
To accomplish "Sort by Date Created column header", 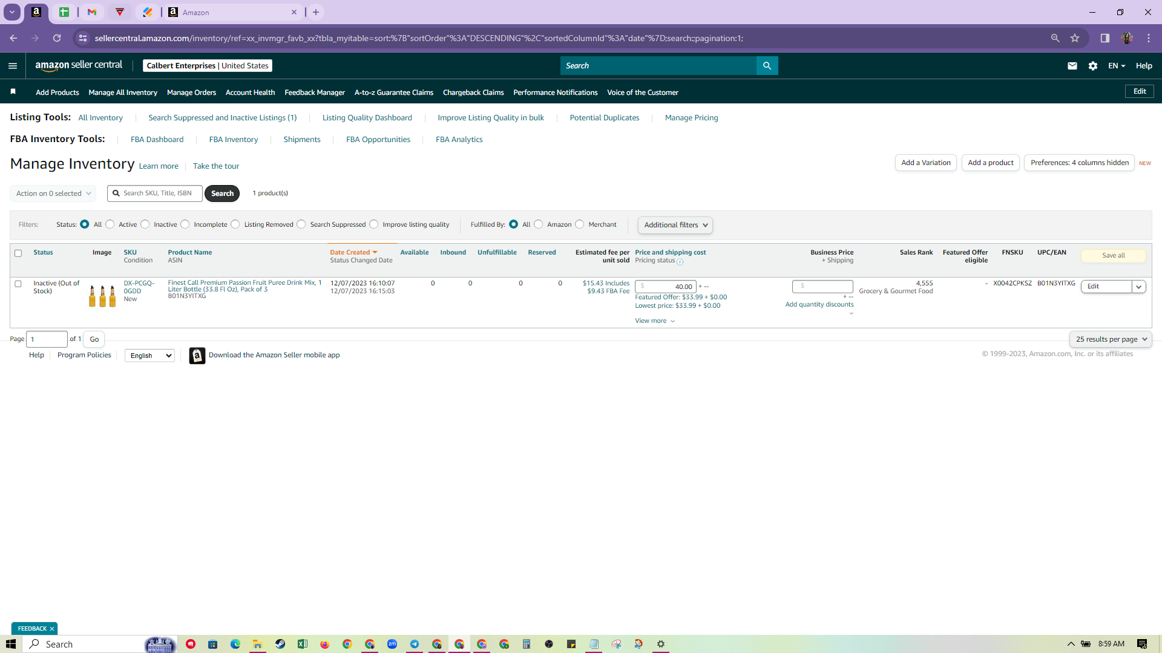I will (x=353, y=253).
